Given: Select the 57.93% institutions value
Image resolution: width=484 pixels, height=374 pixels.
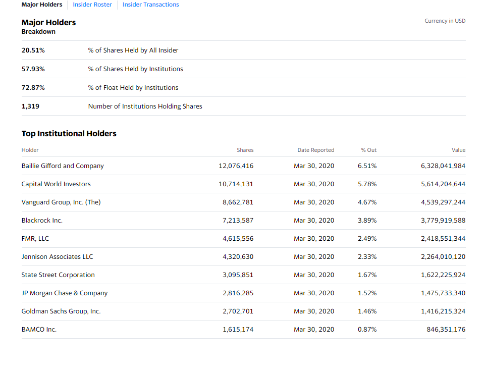Looking at the screenshot, I should click(33, 69).
